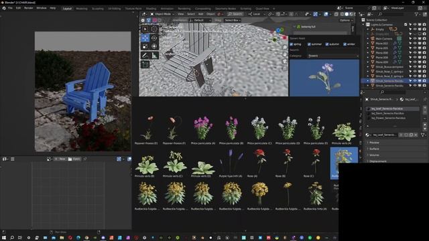The image size is (429, 241).
Task: Toggle eye visibility for Lights & Cameras collection
Action: click(415, 25)
